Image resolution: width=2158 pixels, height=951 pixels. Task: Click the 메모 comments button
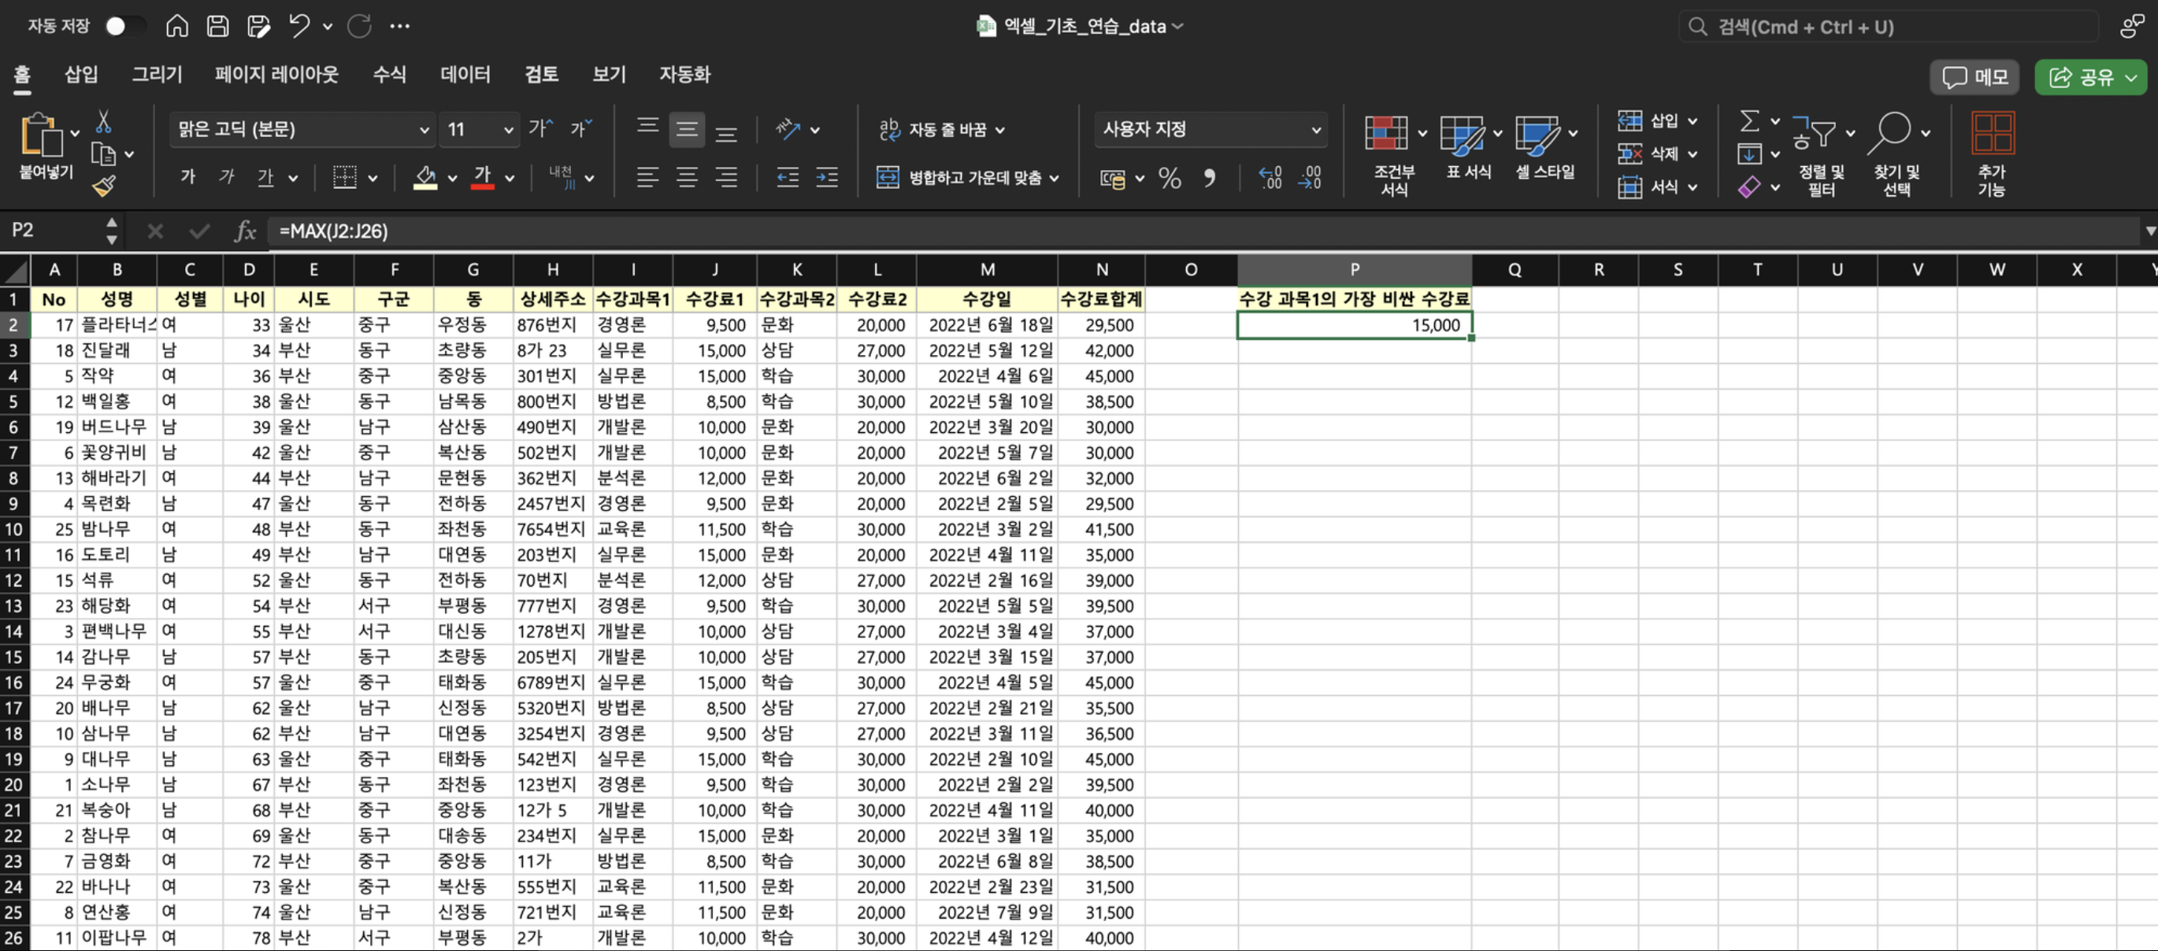click(1975, 78)
